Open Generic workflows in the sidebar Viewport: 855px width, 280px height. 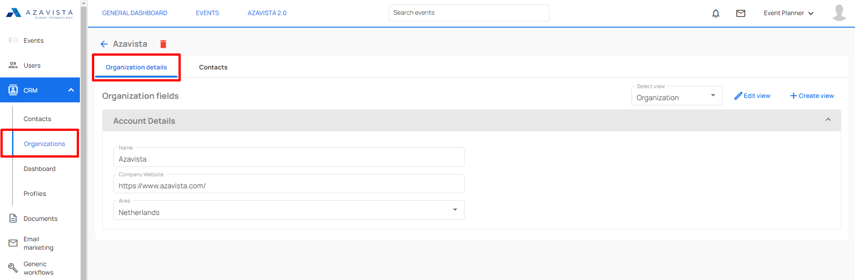[x=38, y=268]
